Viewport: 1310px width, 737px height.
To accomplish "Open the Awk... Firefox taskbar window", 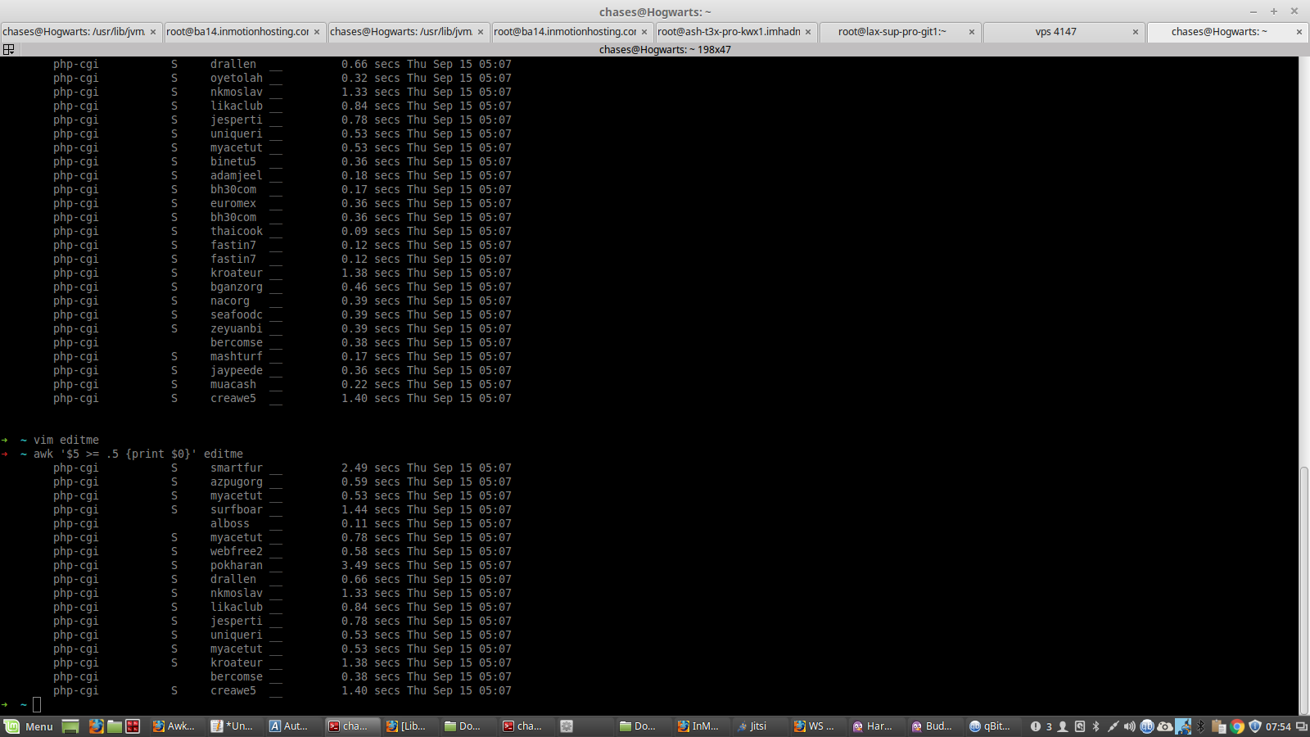I will tap(174, 726).
